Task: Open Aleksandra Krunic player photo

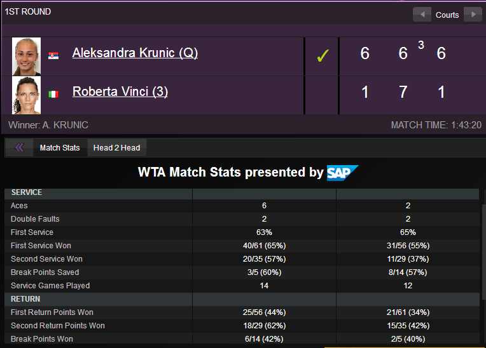Action: pos(26,57)
